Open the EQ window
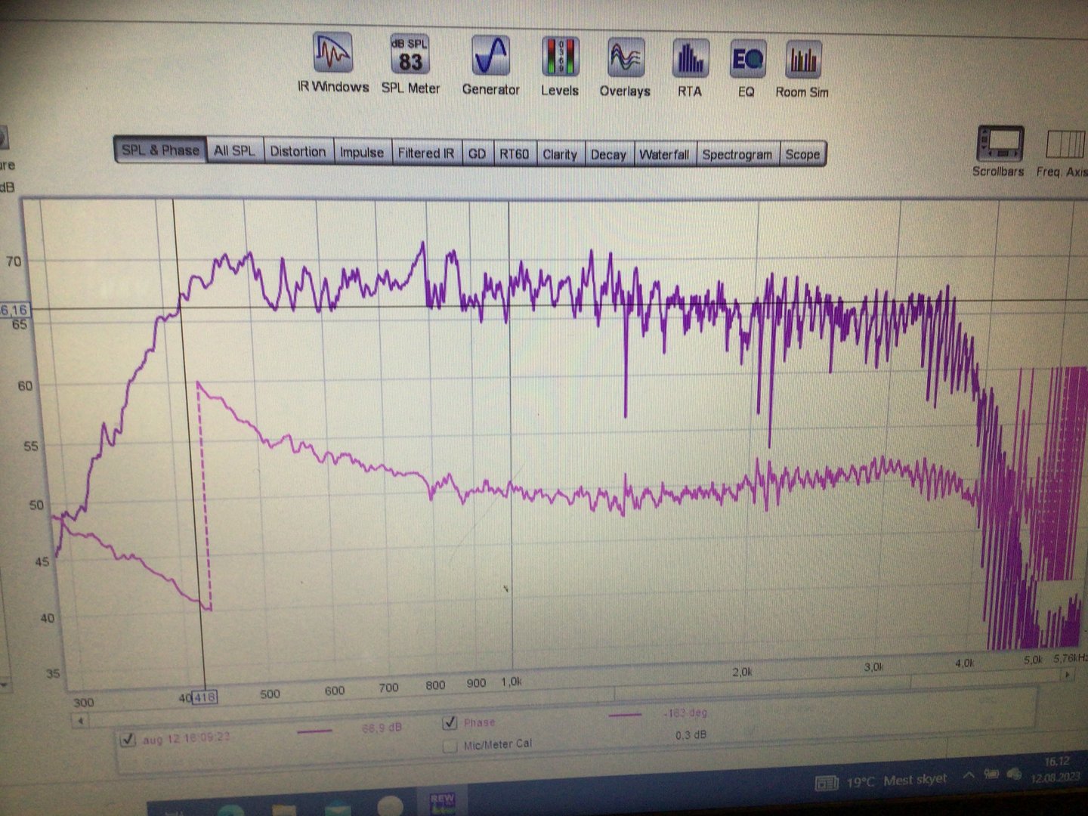 click(x=746, y=70)
